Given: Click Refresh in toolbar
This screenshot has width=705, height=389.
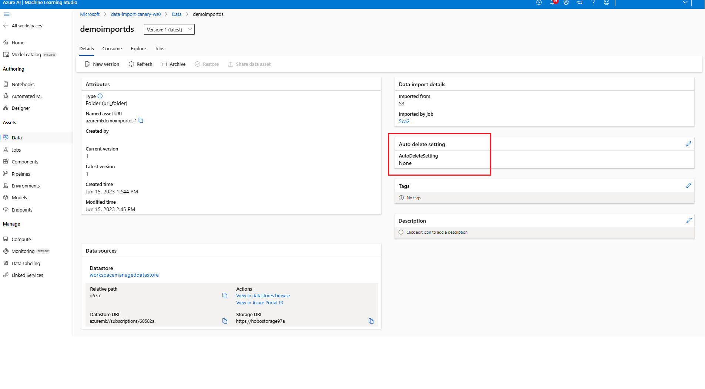Looking at the screenshot, I should pyautogui.click(x=141, y=64).
